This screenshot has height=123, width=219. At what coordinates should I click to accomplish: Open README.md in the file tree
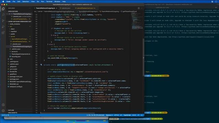point(14,84)
